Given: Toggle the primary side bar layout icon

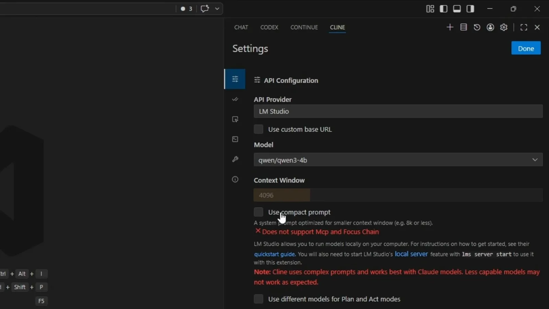Looking at the screenshot, I should click(x=444, y=9).
